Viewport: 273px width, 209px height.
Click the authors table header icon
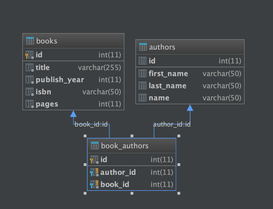143,47
